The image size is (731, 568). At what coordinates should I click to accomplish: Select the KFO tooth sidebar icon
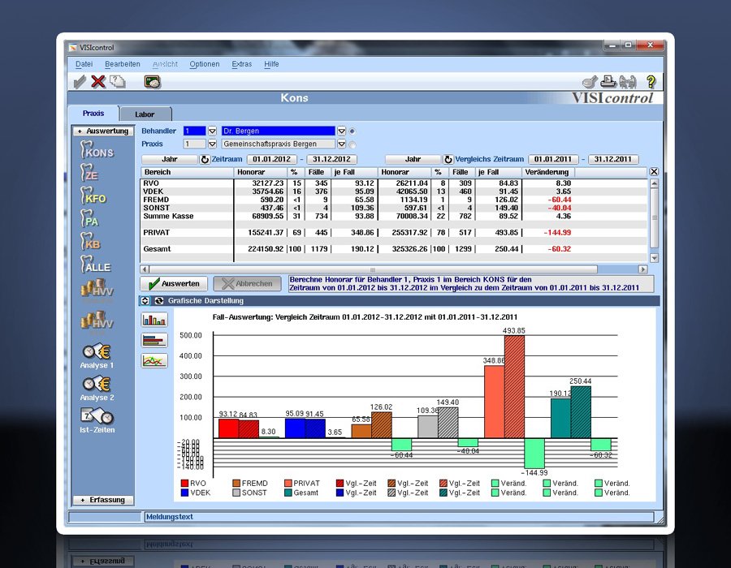click(93, 196)
